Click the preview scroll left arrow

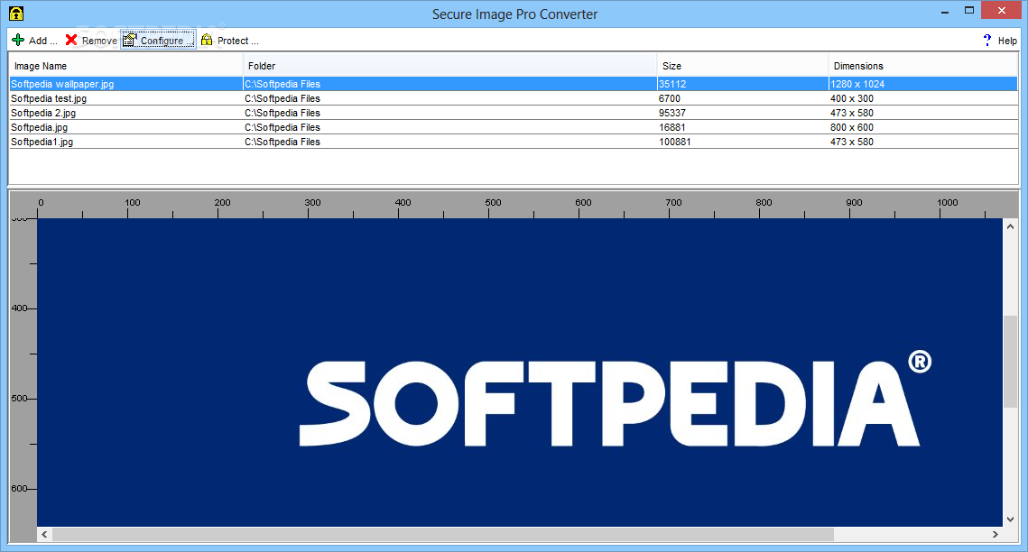pos(44,534)
